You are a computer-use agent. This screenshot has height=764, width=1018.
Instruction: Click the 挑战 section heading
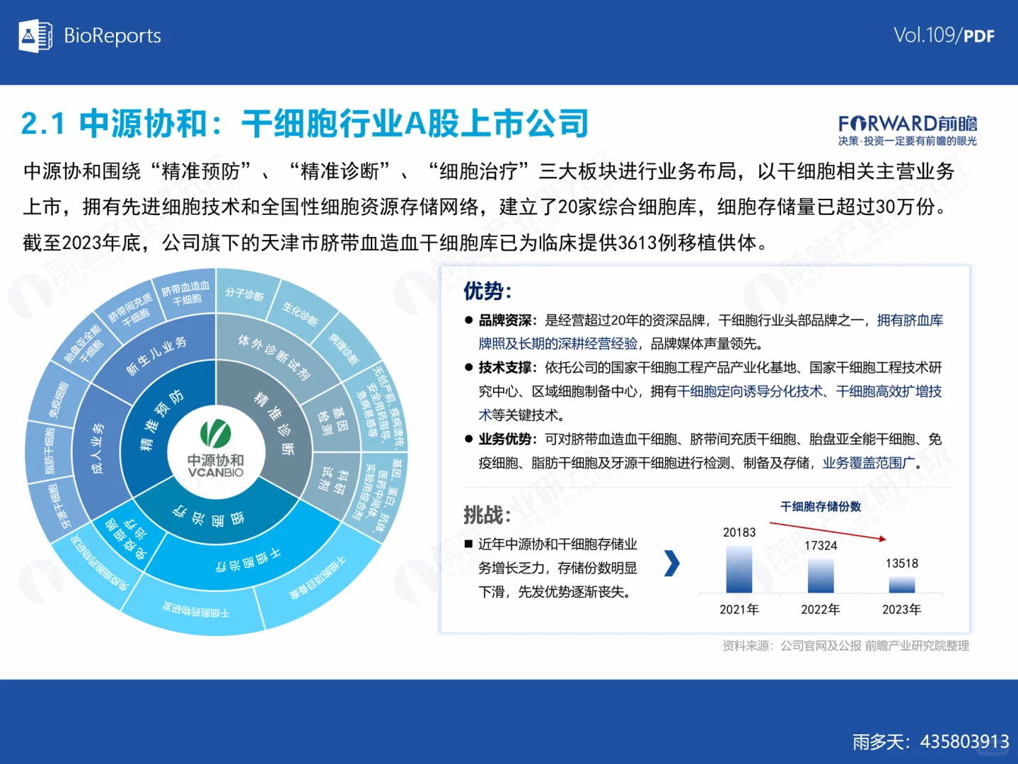click(x=487, y=515)
